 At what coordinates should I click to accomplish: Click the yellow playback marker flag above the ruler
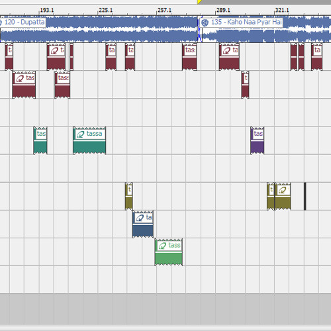[x=199, y=2]
